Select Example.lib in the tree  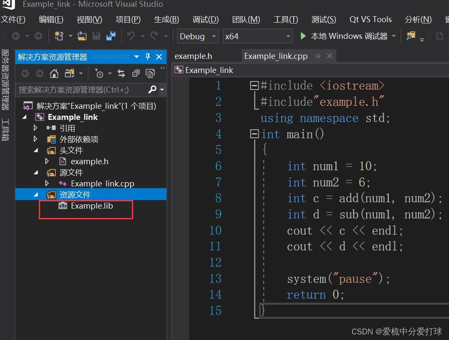pyautogui.click(x=92, y=206)
